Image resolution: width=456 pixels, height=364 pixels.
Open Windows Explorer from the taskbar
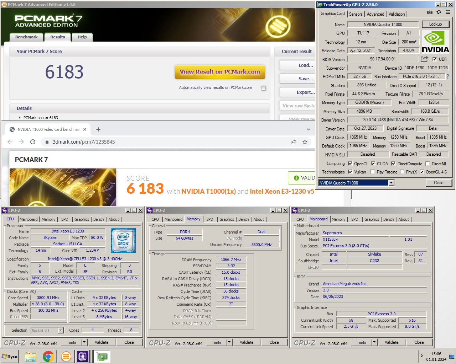[x=31, y=357]
